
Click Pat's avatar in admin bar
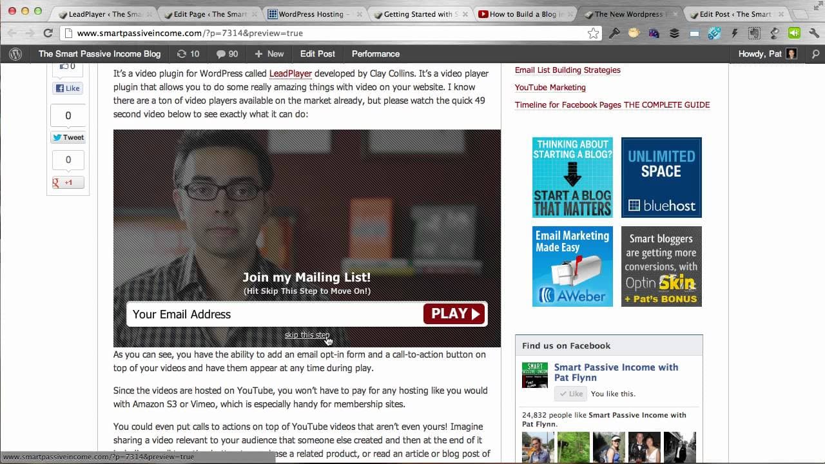791,54
